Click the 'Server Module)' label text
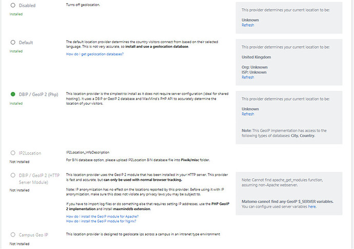 click(x=33, y=182)
